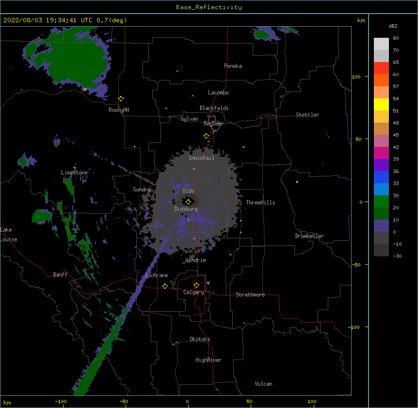Click the asterisk marker east of Innisfail
Viewport: 418px width, 408px height.
[x=243, y=147]
